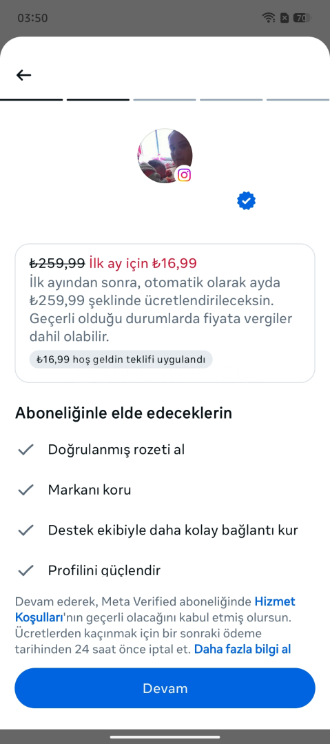330x744 pixels.
Task: Tap the Markanı koru benefit item
Action: click(x=90, y=490)
